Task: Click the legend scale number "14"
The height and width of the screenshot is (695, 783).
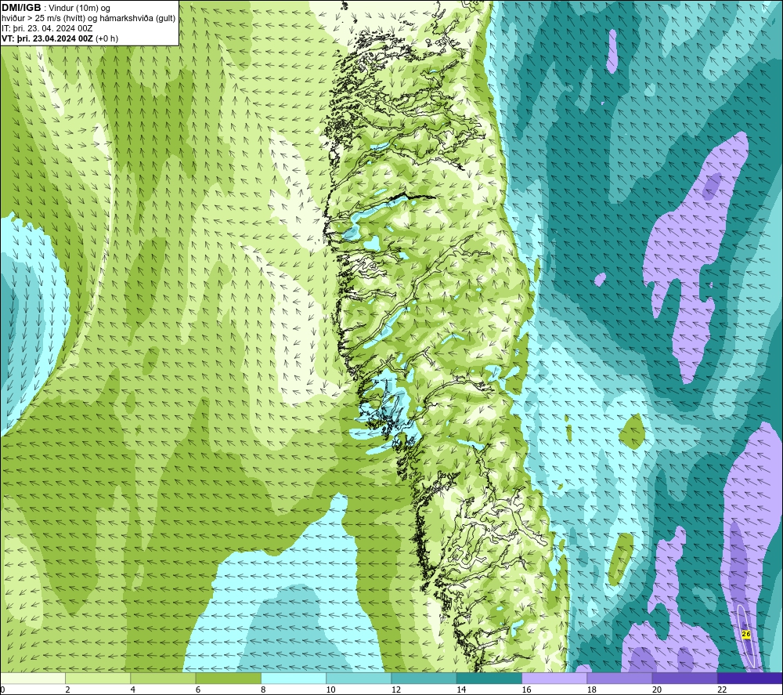Action: pyautogui.click(x=461, y=690)
